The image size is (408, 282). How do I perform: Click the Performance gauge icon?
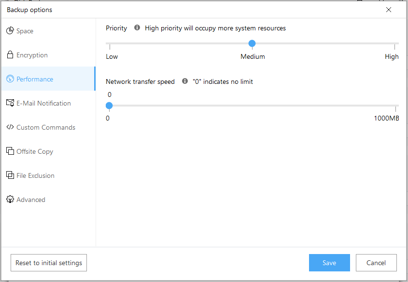point(10,79)
